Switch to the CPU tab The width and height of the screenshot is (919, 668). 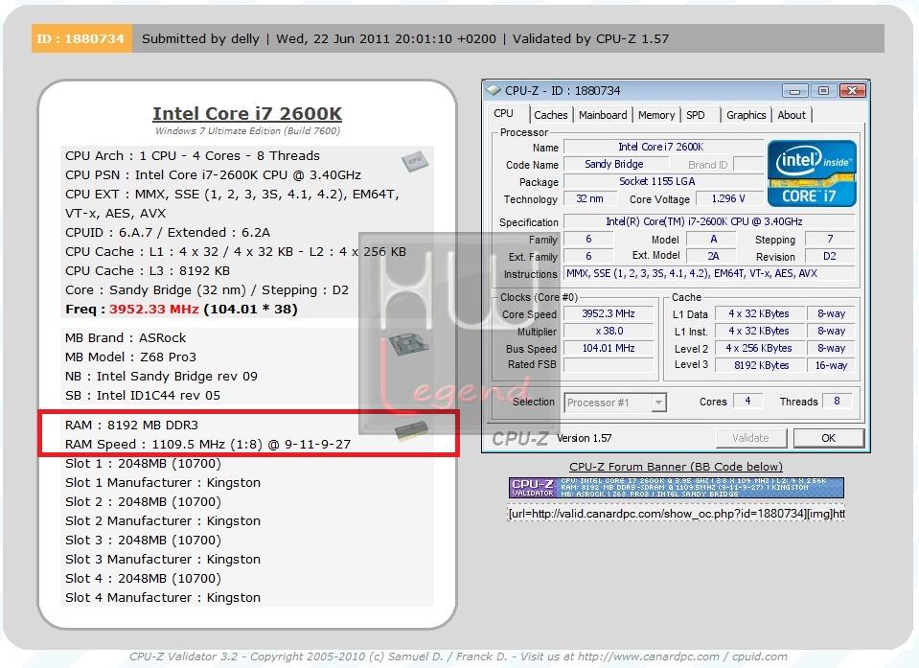pyautogui.click(x=503, y=114)
